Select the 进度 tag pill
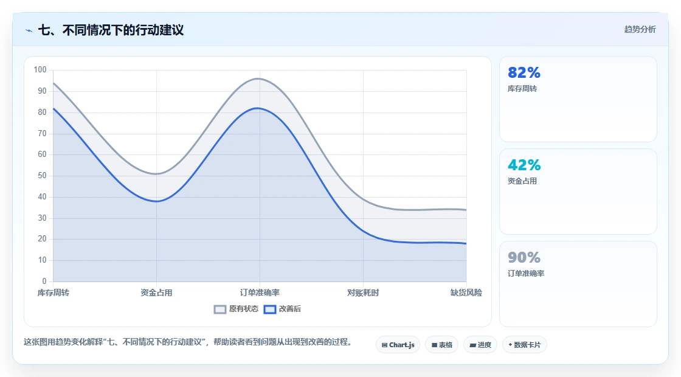Viewport: 681px width, 377px height. click(x=480, y=345)
